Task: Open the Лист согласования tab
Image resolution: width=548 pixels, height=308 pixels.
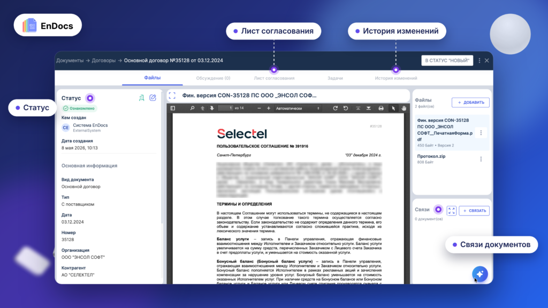Action: point(274,78)
